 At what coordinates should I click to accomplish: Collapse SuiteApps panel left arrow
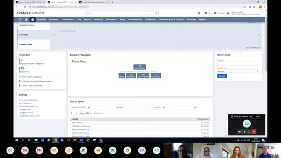point(53,35)
